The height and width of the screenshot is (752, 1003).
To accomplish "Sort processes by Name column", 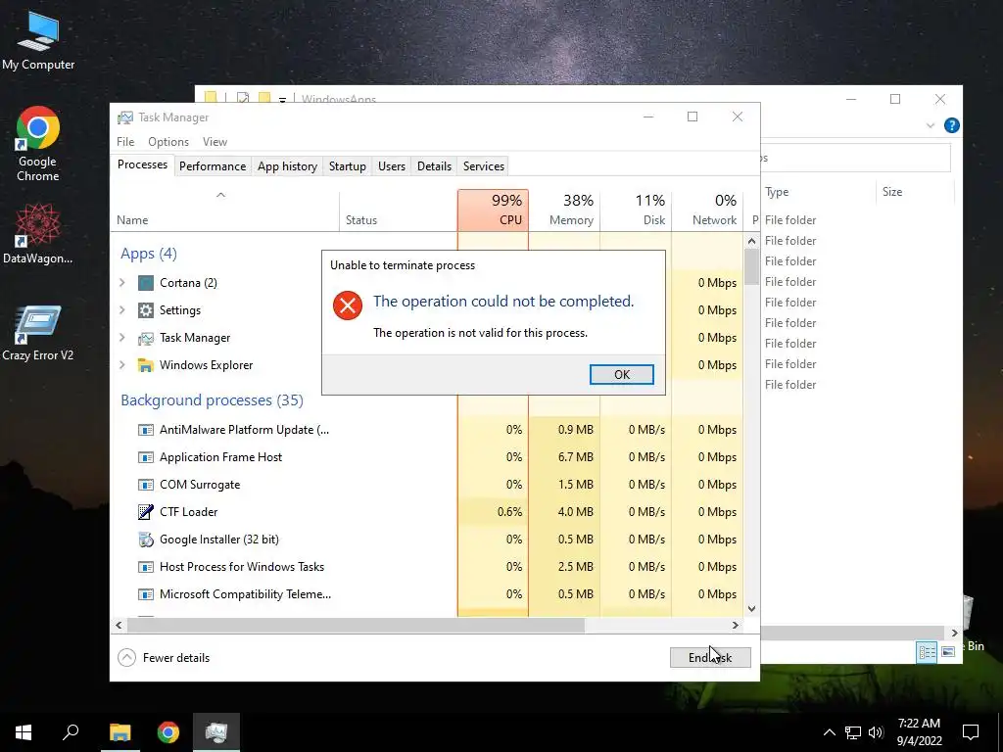I will click(225, 210).
